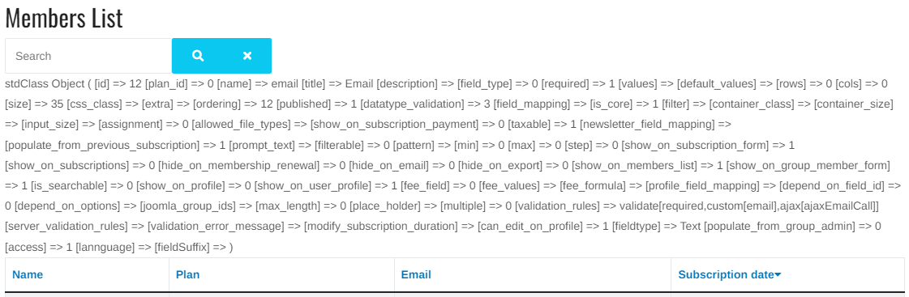Image resolution: width=909 pixels, height=297 pixels.
Task: Click the 'stdClass Object' debug text
Action: click(x=45, y=83)
